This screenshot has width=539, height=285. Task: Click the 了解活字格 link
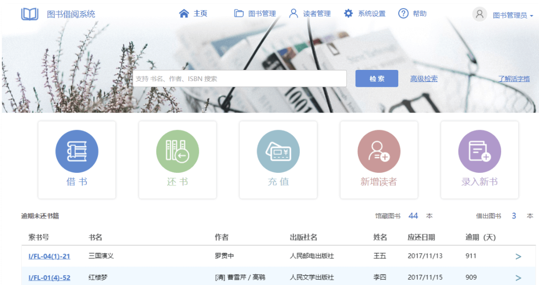point(514,79)
